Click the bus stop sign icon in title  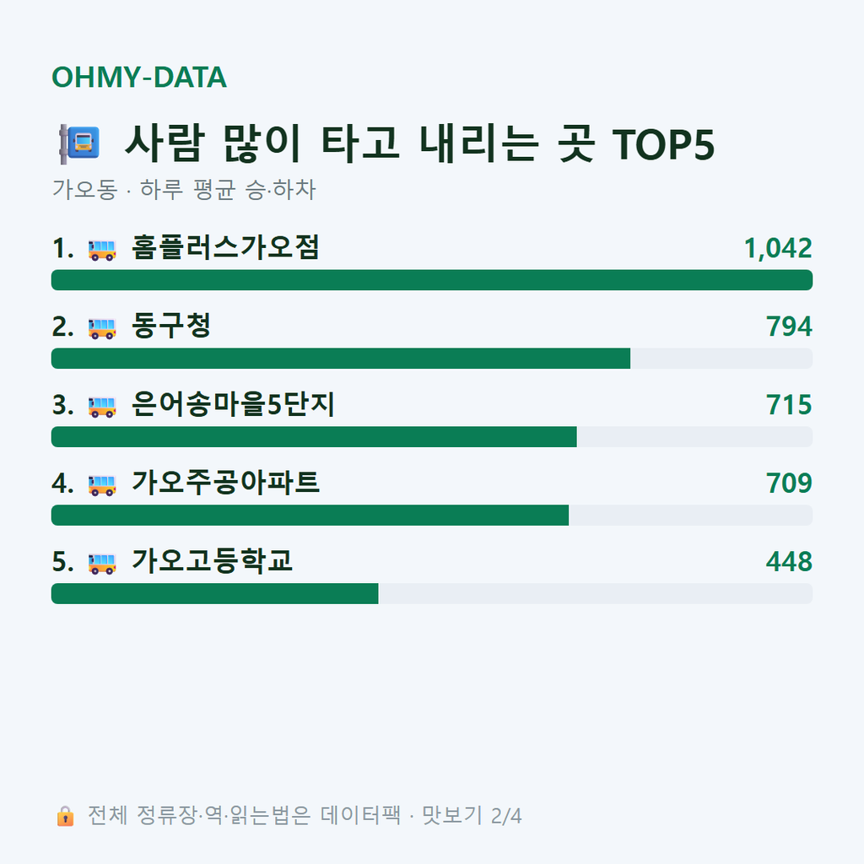coord(79,144)
